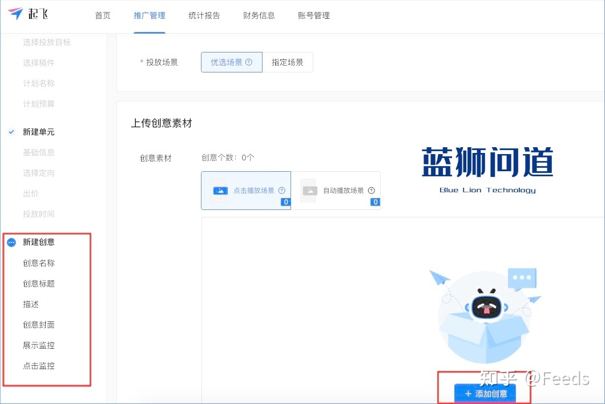Open 账号管理 in top navigation
The width and height of the screenshot is (605, 404).
(314, 15)
